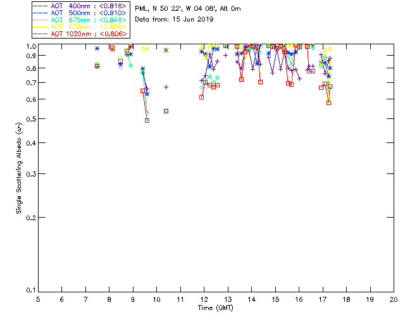405x324 pixels.
Task: Click the lowest red square near 9.6 hours
Action: 147,120
